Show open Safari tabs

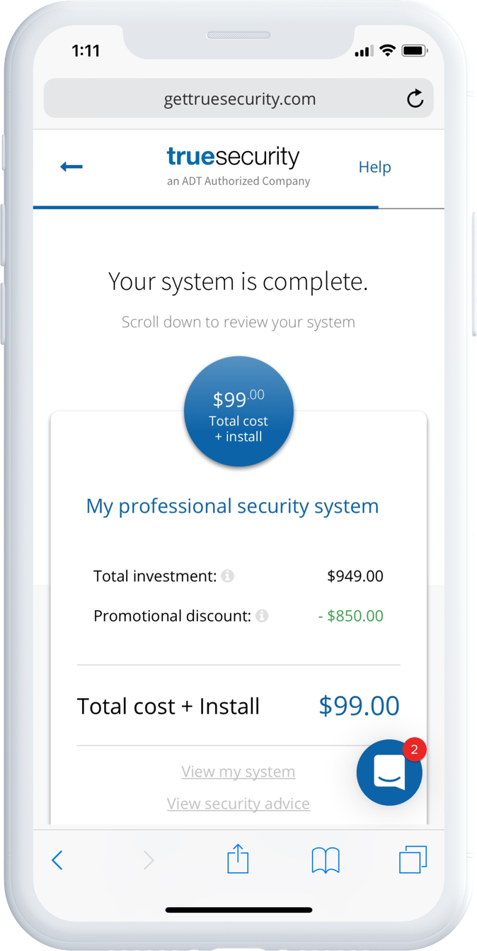pyautogui.click(x=413, y=860)
